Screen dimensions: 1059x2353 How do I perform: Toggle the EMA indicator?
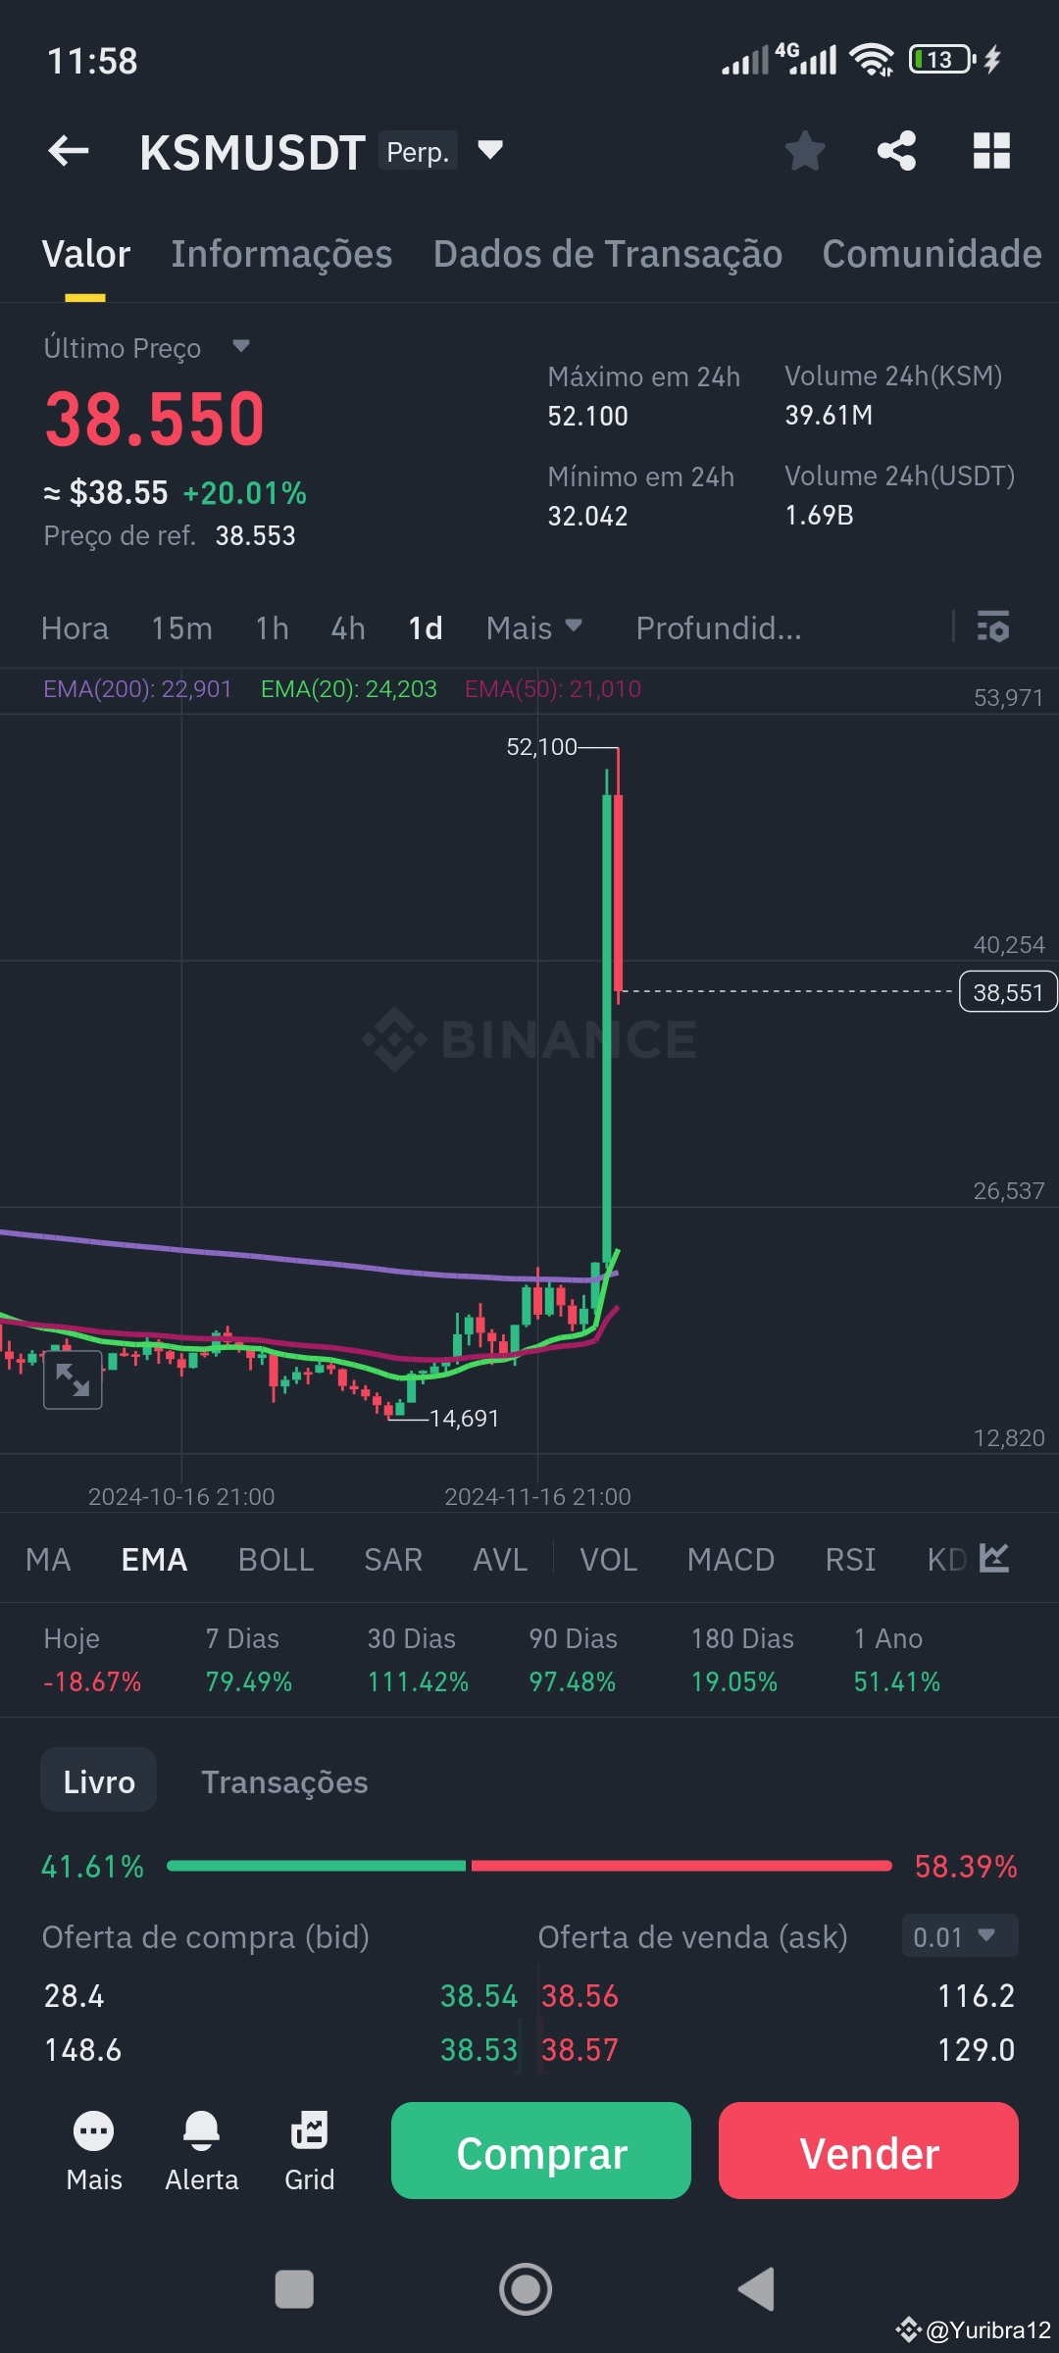[154, 1559]
